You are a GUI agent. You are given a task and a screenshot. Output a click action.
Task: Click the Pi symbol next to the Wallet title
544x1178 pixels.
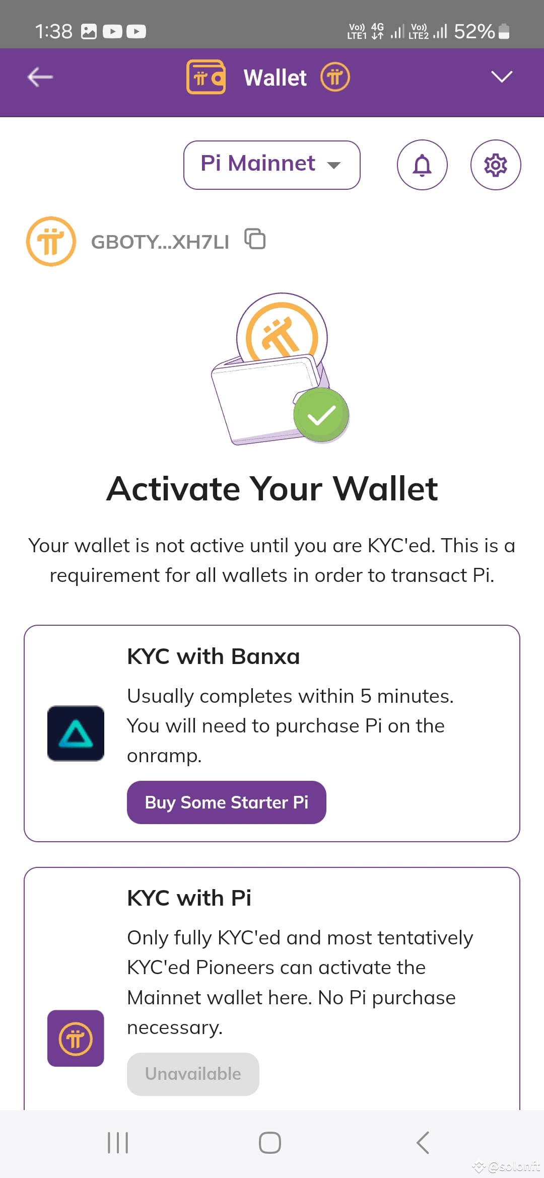(335, 77)
